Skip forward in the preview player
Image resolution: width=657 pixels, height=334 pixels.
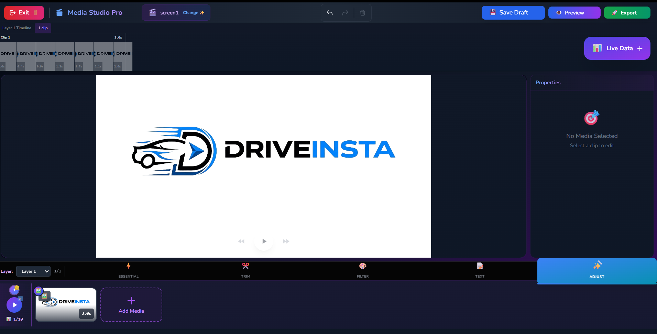286,241
